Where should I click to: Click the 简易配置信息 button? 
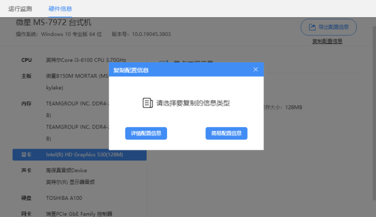point(226,133)
